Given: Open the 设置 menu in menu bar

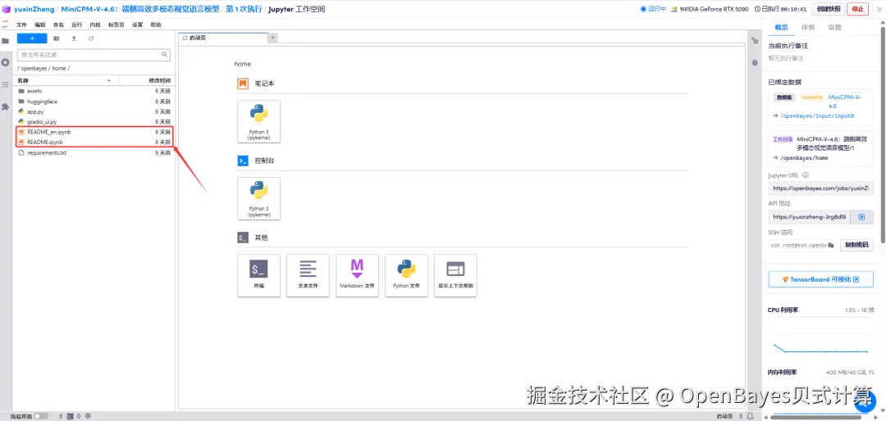Looking at the screenshot, I should 137,25.
